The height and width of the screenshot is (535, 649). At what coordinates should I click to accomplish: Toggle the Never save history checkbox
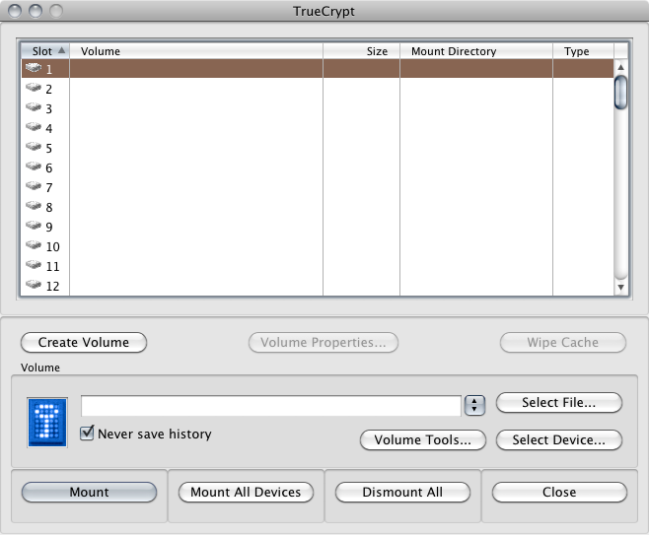[x=87, y=433]
